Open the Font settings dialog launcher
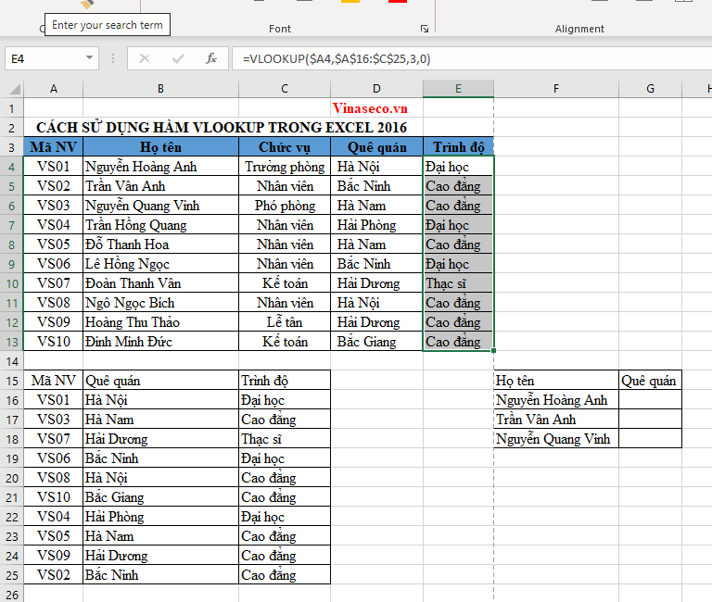The height and width of the screenshot is (602, 712). (x=425, y=29)
